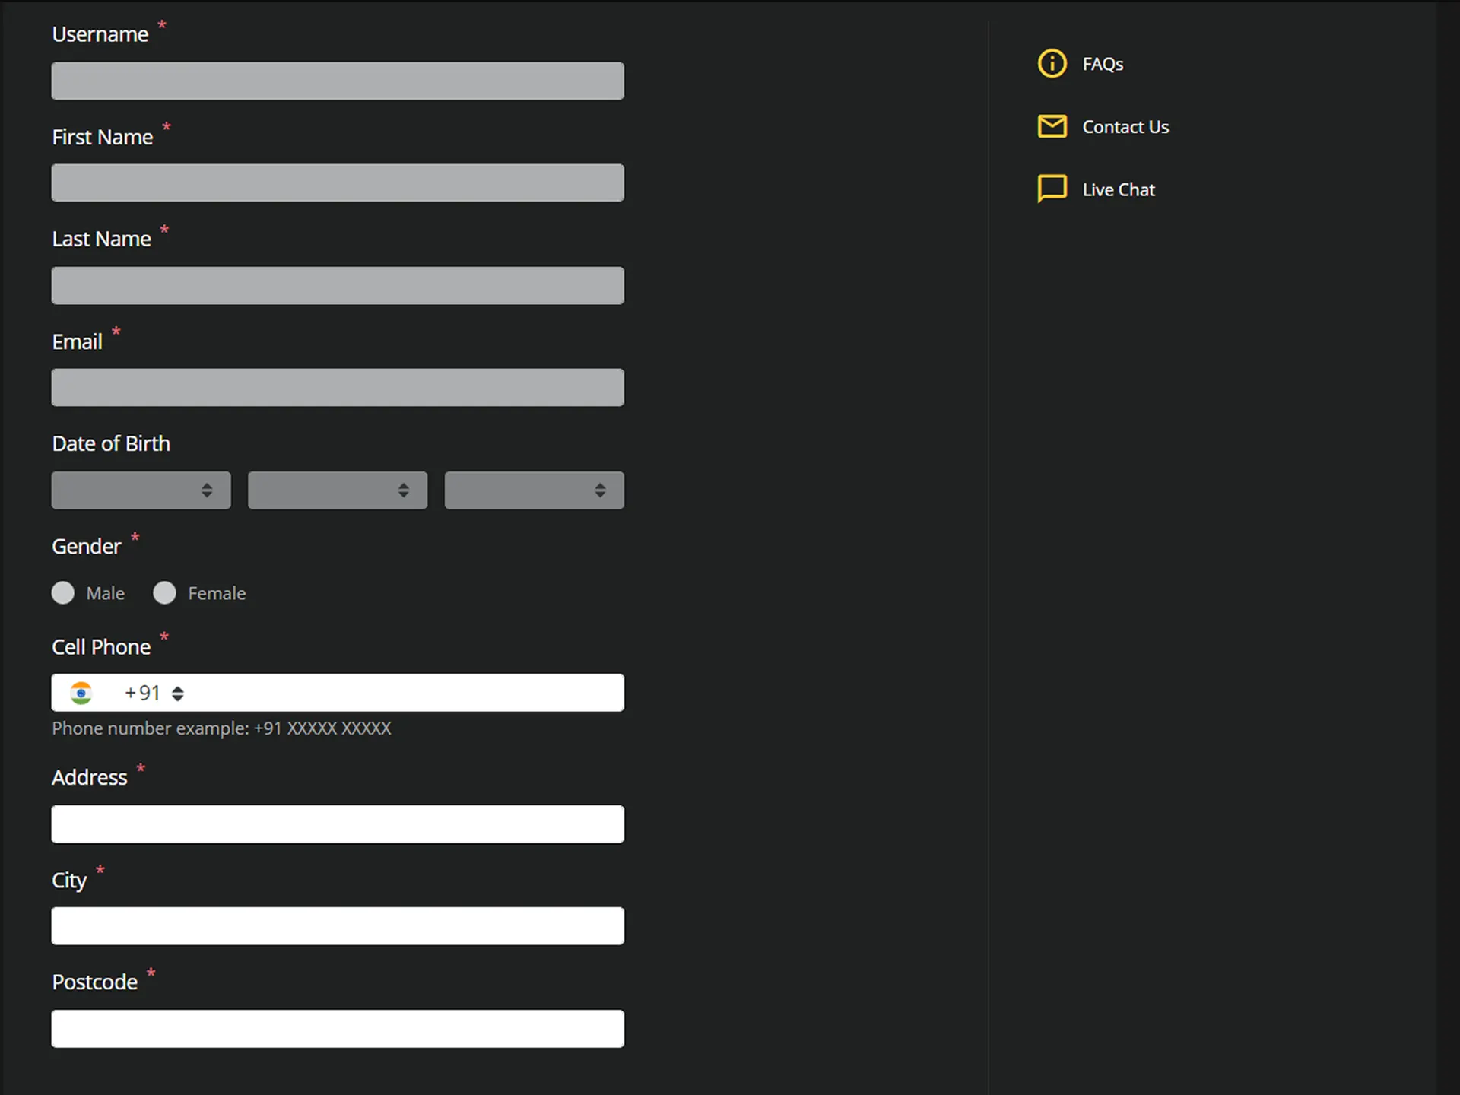Image resolution: width=1460 pixels, height=1095 pixels.
Task: Open the FAQs link
Action: tap(1103, 64)
